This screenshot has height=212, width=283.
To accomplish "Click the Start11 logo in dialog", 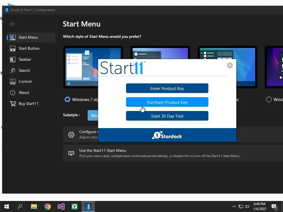I will [x=123, y=68].
